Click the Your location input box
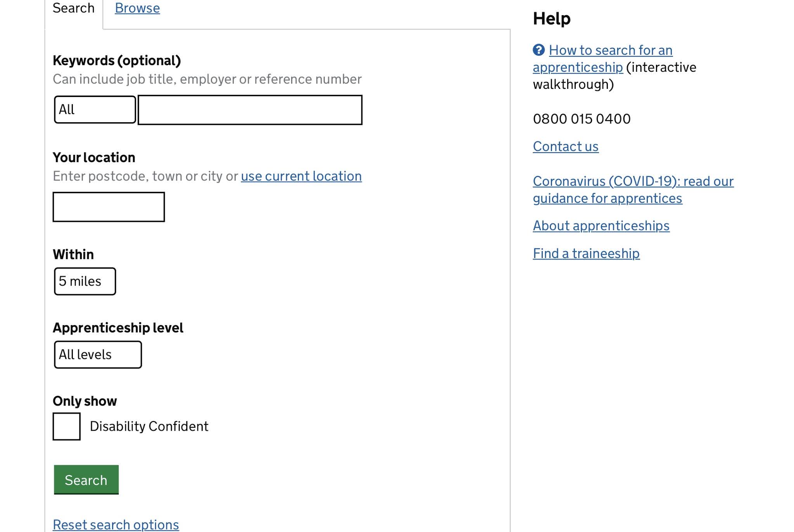794x532 pixels. [x=109, y=207]
